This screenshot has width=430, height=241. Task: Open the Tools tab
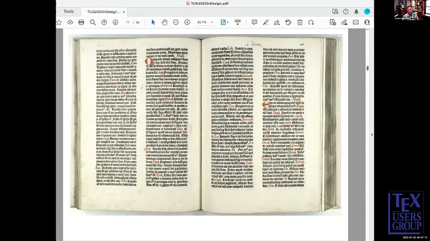tap(68, 11)
